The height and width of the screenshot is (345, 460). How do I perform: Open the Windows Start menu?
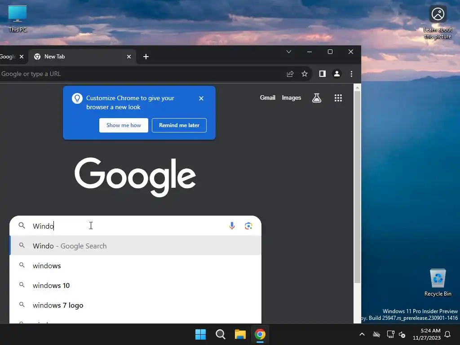tap(201, 334)
